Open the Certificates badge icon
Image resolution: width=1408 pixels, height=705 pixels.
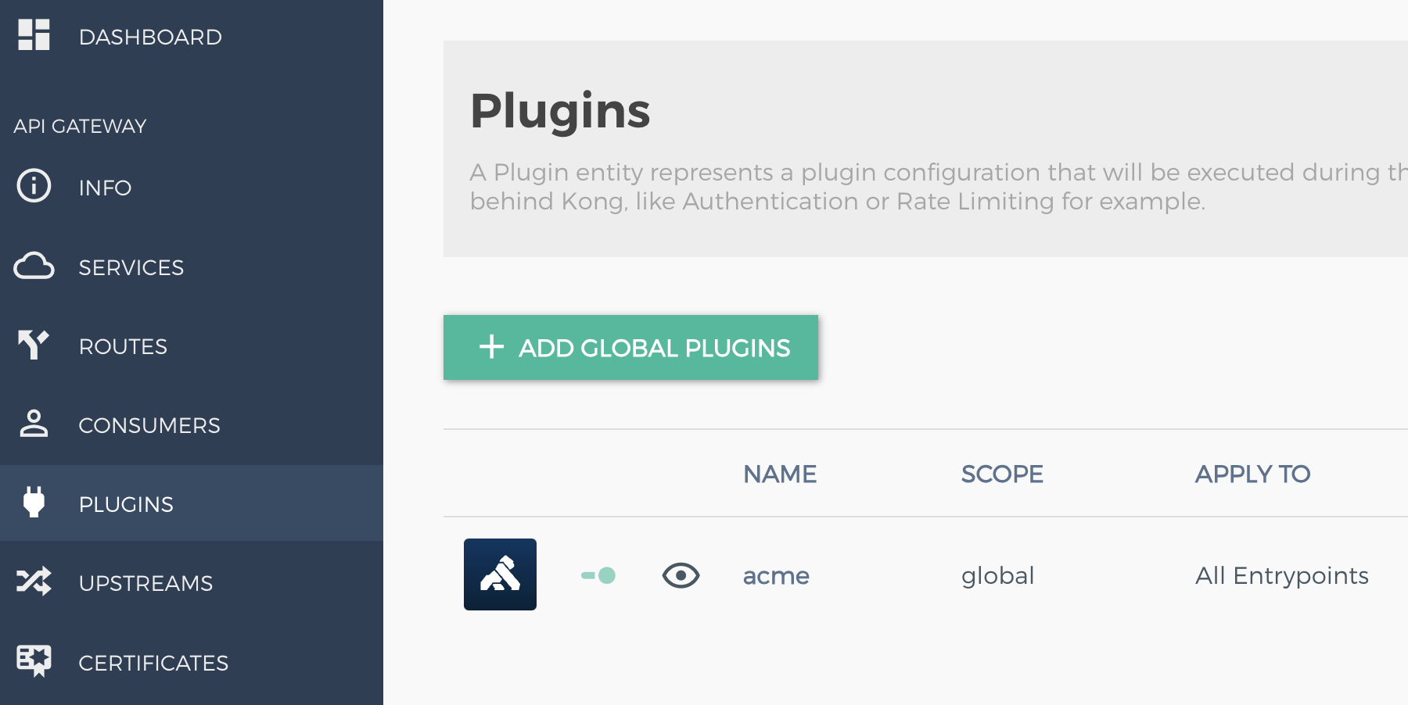coord(33,661)
